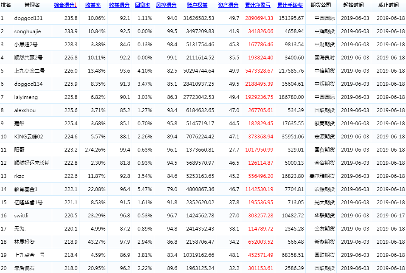Image resolution: width=406 pixels, height=273 pixels.
Task: Click net profit value 5473328.67
Action: click(259, 71)
